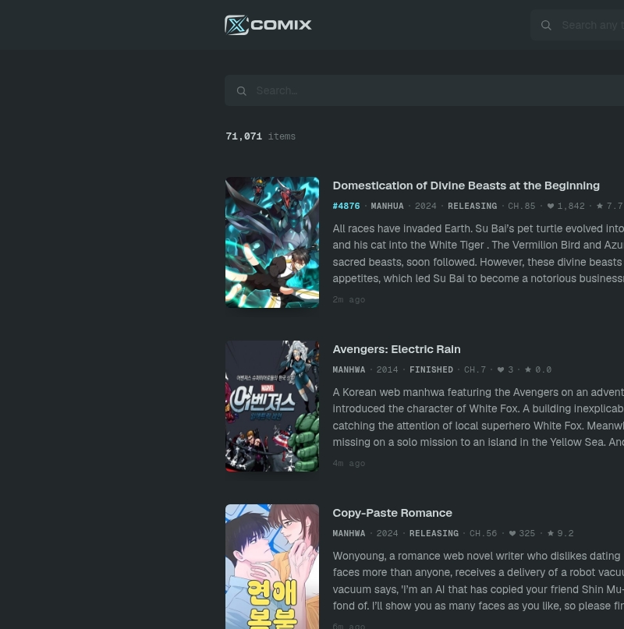Click the MANHUA type label

(x=387, y=207)
